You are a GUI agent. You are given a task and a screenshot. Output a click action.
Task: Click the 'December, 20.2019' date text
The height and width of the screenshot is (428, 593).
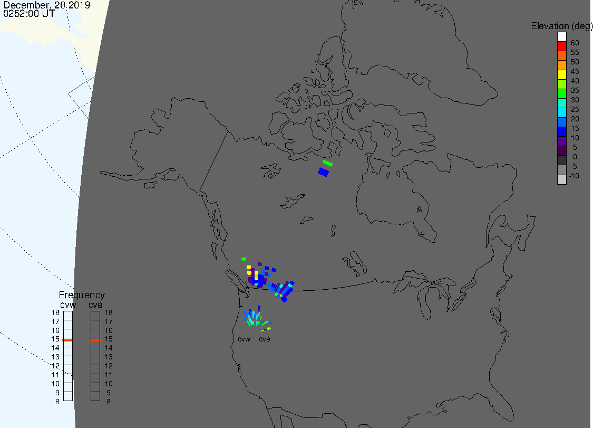coord(46,5)
